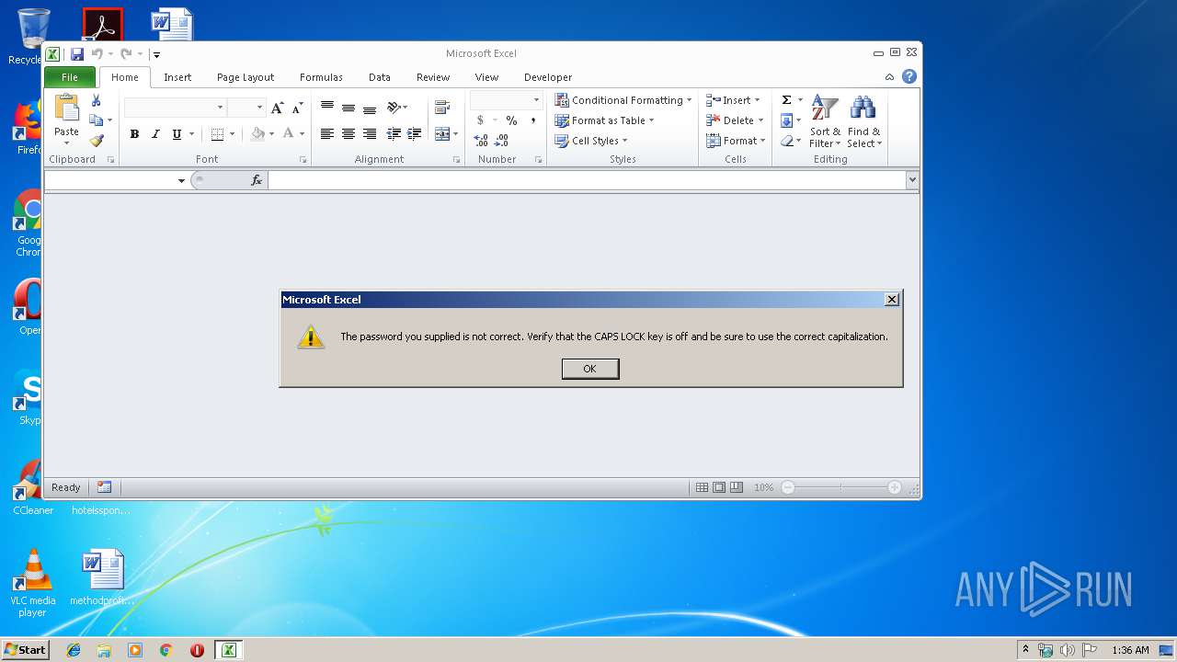Toggle Italic formatting
Viewport: 1177px width, 662px height.
click(x=155, y=134)
